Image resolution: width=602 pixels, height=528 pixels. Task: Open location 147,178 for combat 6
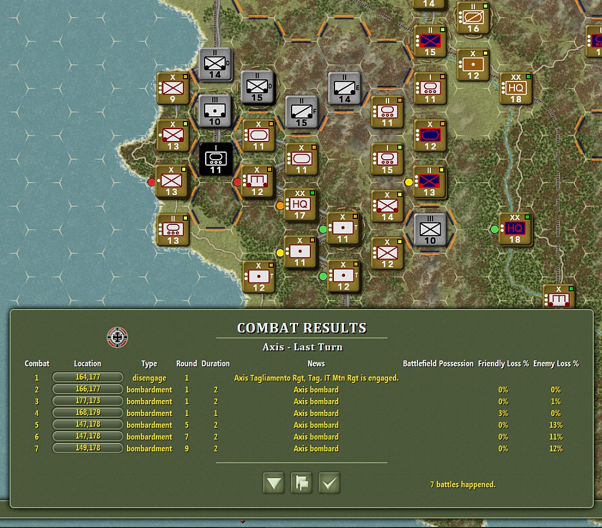coord(88,436)
